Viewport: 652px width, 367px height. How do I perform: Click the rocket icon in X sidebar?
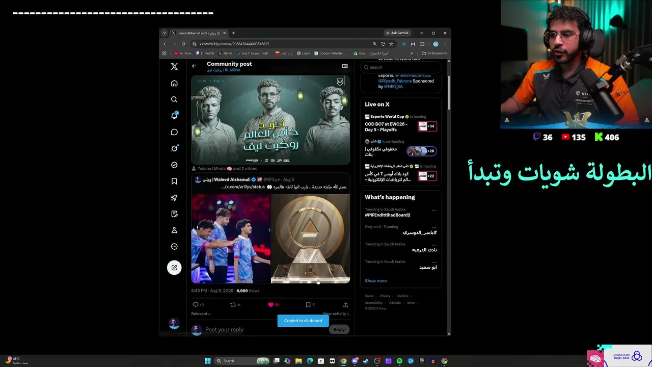(174, 197)
